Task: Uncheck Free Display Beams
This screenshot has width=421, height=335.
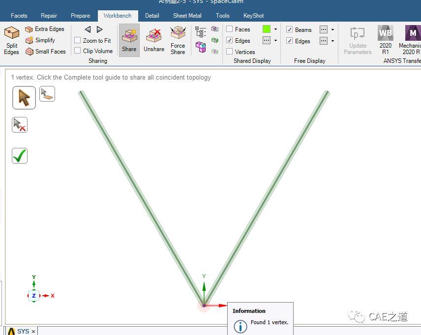Action: click(289, 29)
